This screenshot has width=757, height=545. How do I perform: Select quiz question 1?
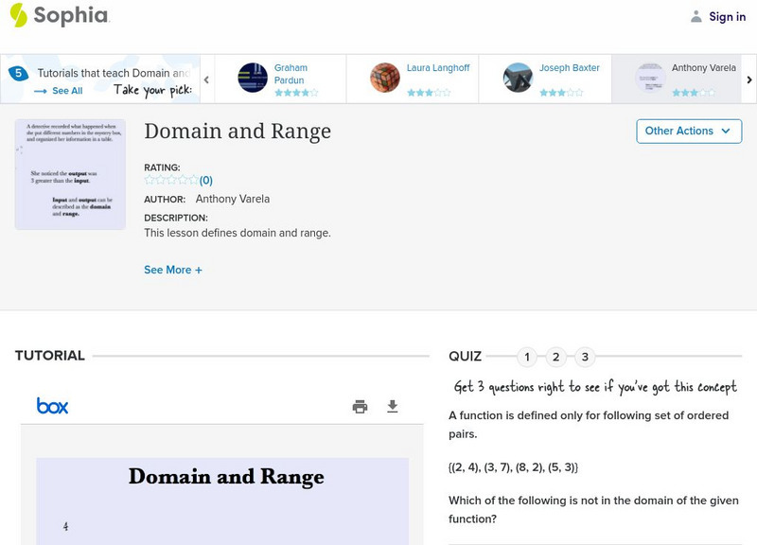point(527,357)
